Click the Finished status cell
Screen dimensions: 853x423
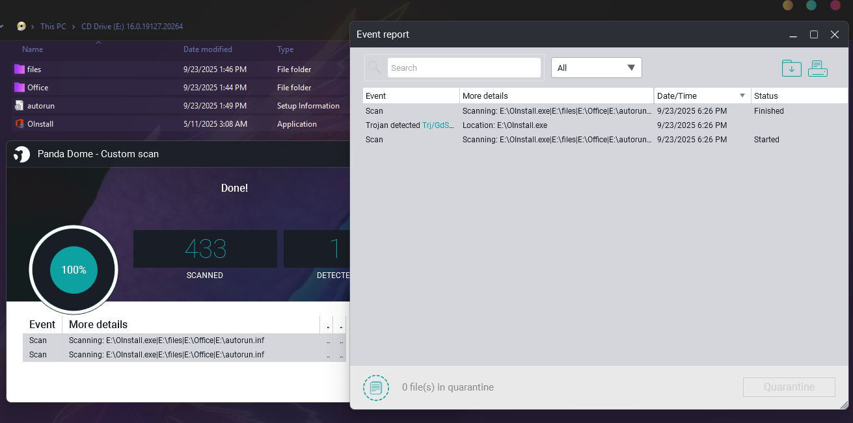[769, 111]
